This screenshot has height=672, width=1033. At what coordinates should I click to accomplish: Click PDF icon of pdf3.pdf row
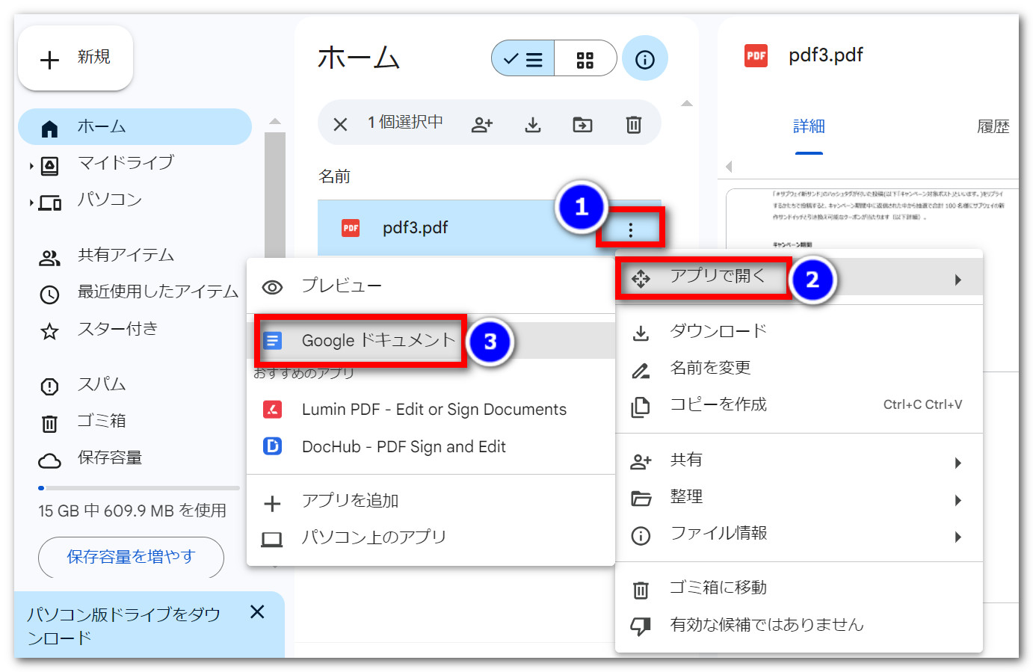[351, 228]
